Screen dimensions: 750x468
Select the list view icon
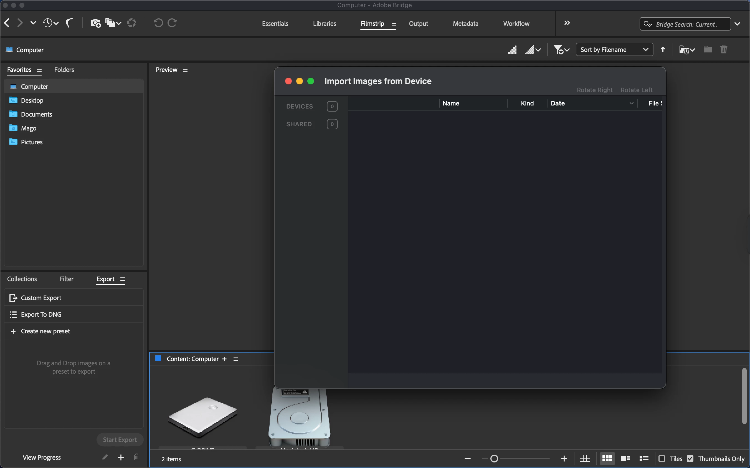pos(644,458)
